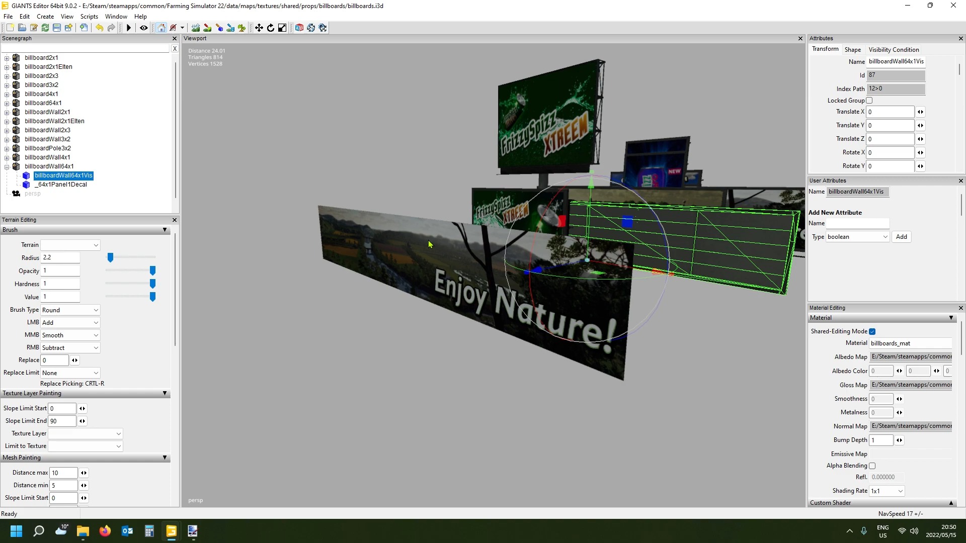The width and height of the screenshot is (966, 543).
Task: Click the Radius slider handle
Action: pos(110,258)
